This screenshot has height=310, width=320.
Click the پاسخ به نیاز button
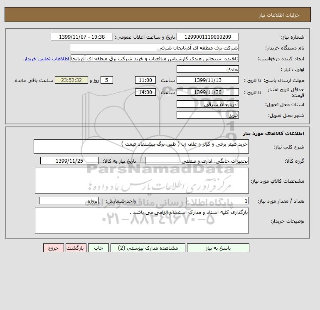coord(218,248)
